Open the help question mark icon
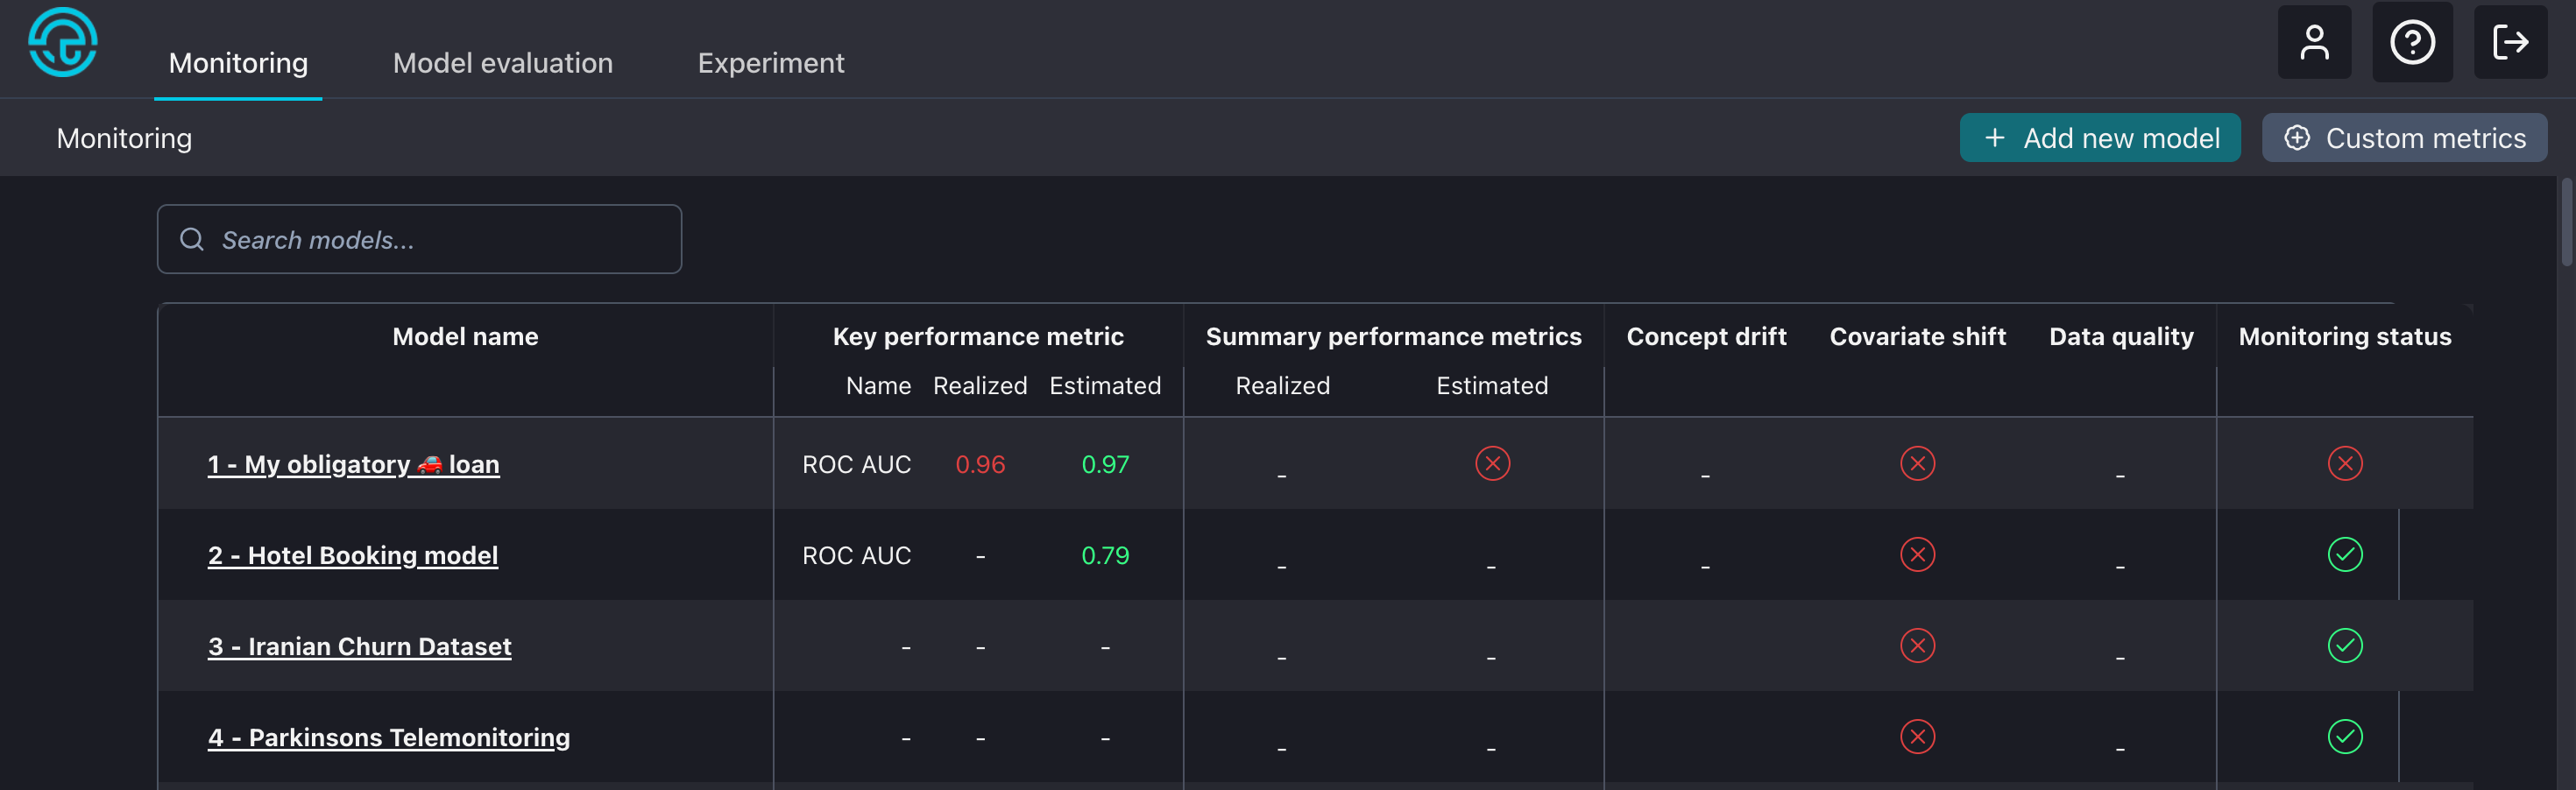Screen dimensions: 2576x790 point(2413,42)
